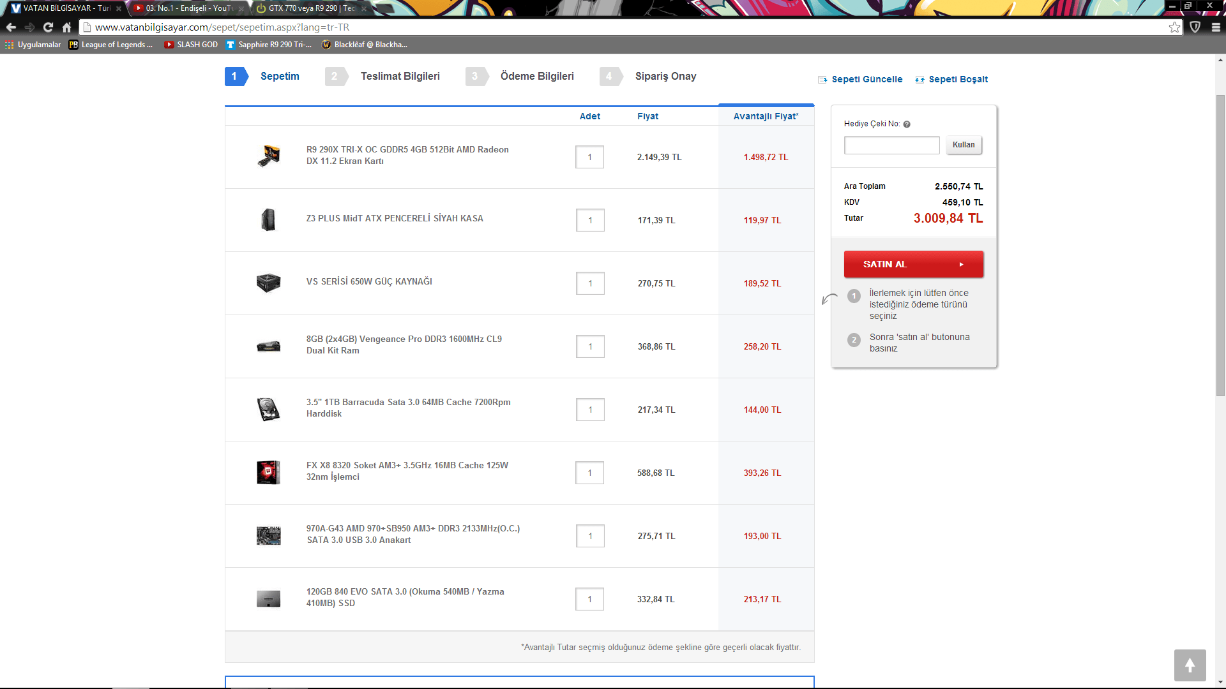
Task: Click the page vertical scrollbar
Action: (x=1220, y=246)
